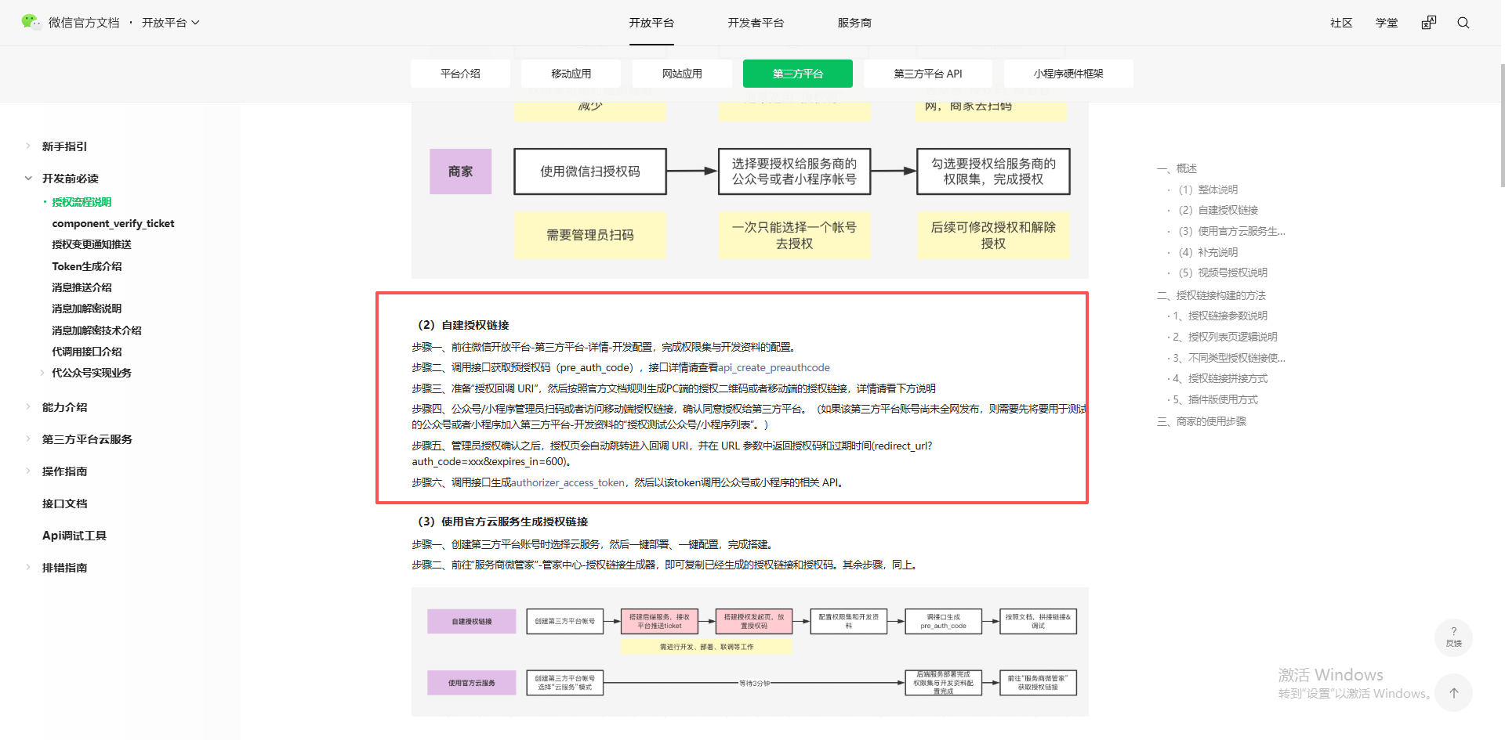Image resolution: width=1505 pixels, height=740 pixels.
Task: Open component_verify_ticket in the sidebar
Action: 113,224
